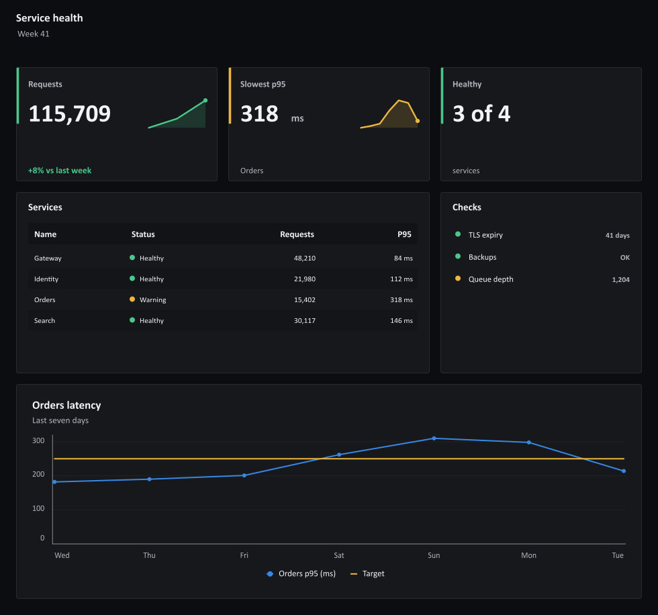Viewport: 658px width, 615px height.
Task: Click the Checks panel heading
Action: click(x=467, y=207)
